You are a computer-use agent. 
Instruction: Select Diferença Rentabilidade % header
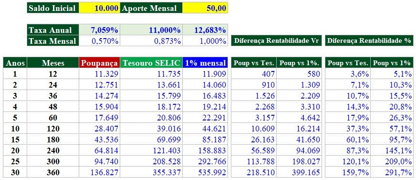[369, 41]
